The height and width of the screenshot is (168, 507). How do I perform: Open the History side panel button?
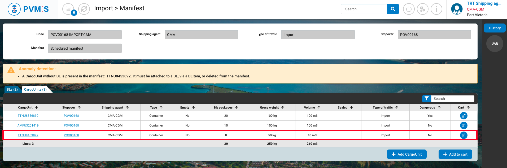tap(495, 28)
